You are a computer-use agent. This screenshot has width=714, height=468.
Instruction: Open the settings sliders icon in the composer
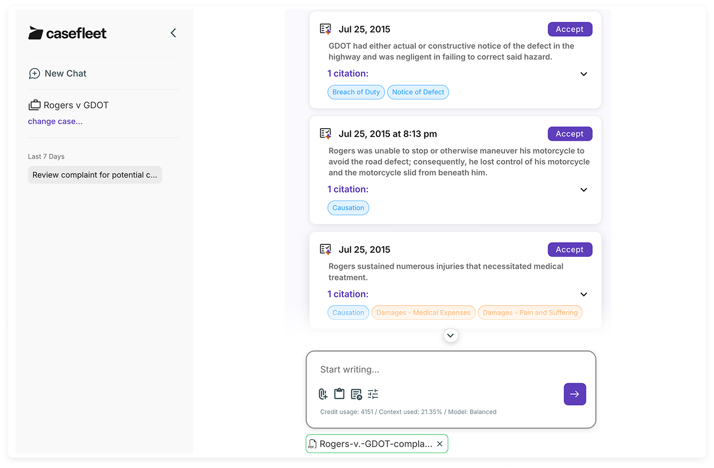click(372, 394)
